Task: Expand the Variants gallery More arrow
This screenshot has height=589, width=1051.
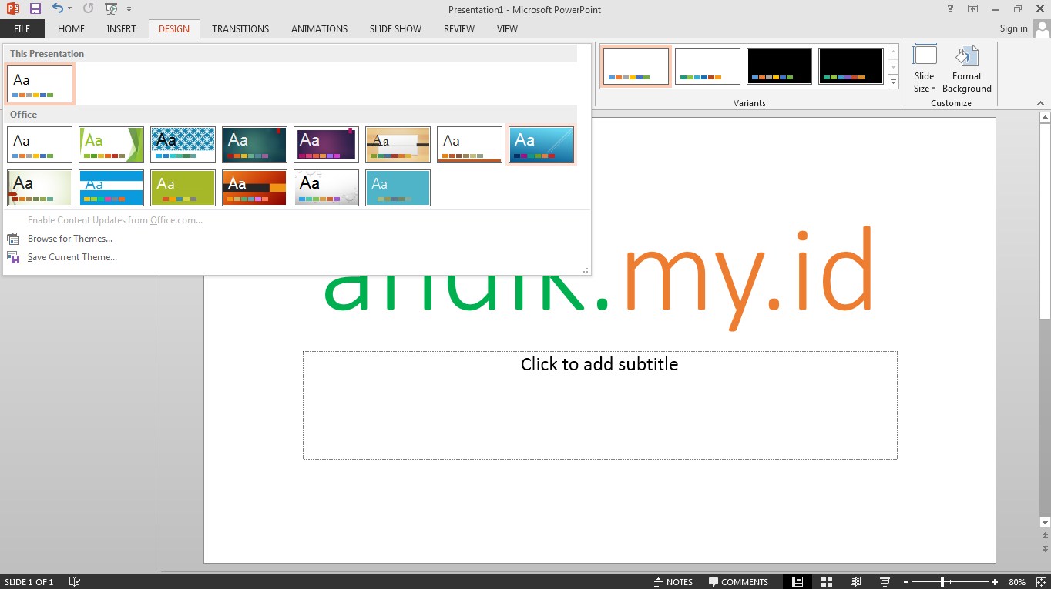Action: [894, 81]
